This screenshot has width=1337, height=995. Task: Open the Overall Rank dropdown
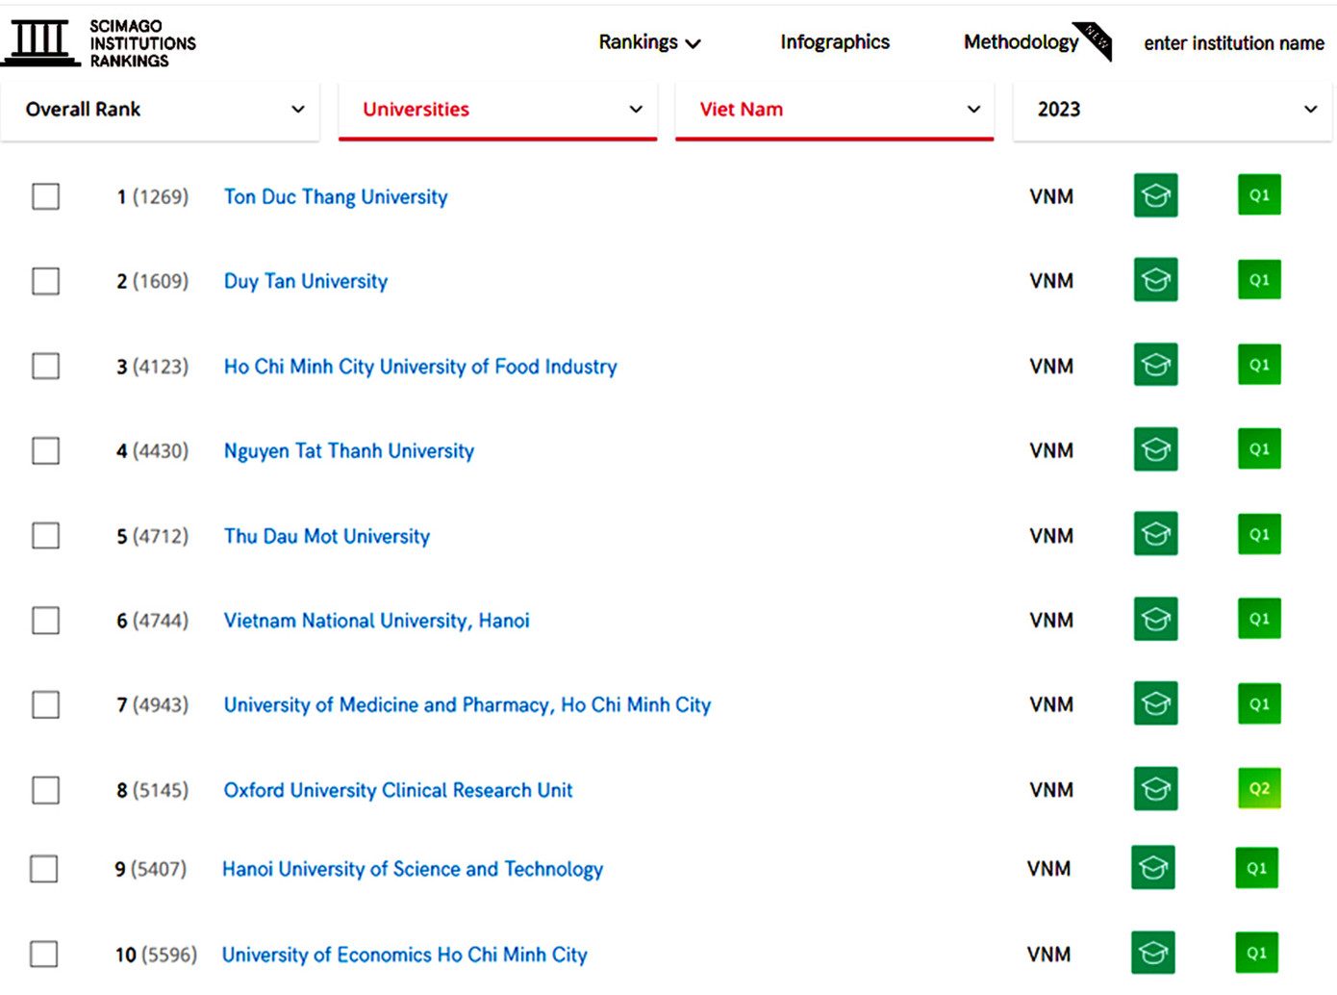161,110
